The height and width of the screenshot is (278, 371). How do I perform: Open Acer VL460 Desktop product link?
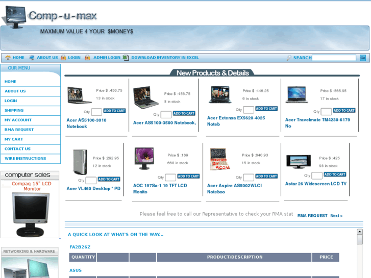[x=93, y=189]
